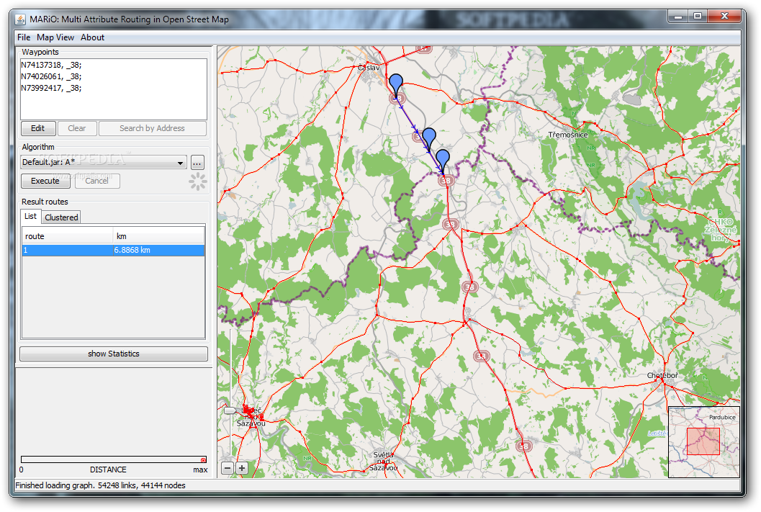The image size is (761, 512).
Task: Open the File menu
Action: click(24, 37)
